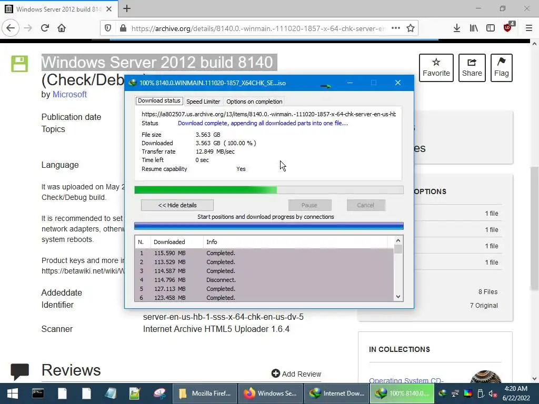This screenshot has height=404, width=539.
Task: Click the 8 Files text
Action: 488,291
